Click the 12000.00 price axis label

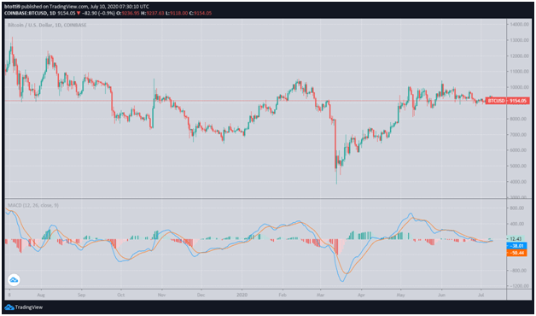[518, 56]
